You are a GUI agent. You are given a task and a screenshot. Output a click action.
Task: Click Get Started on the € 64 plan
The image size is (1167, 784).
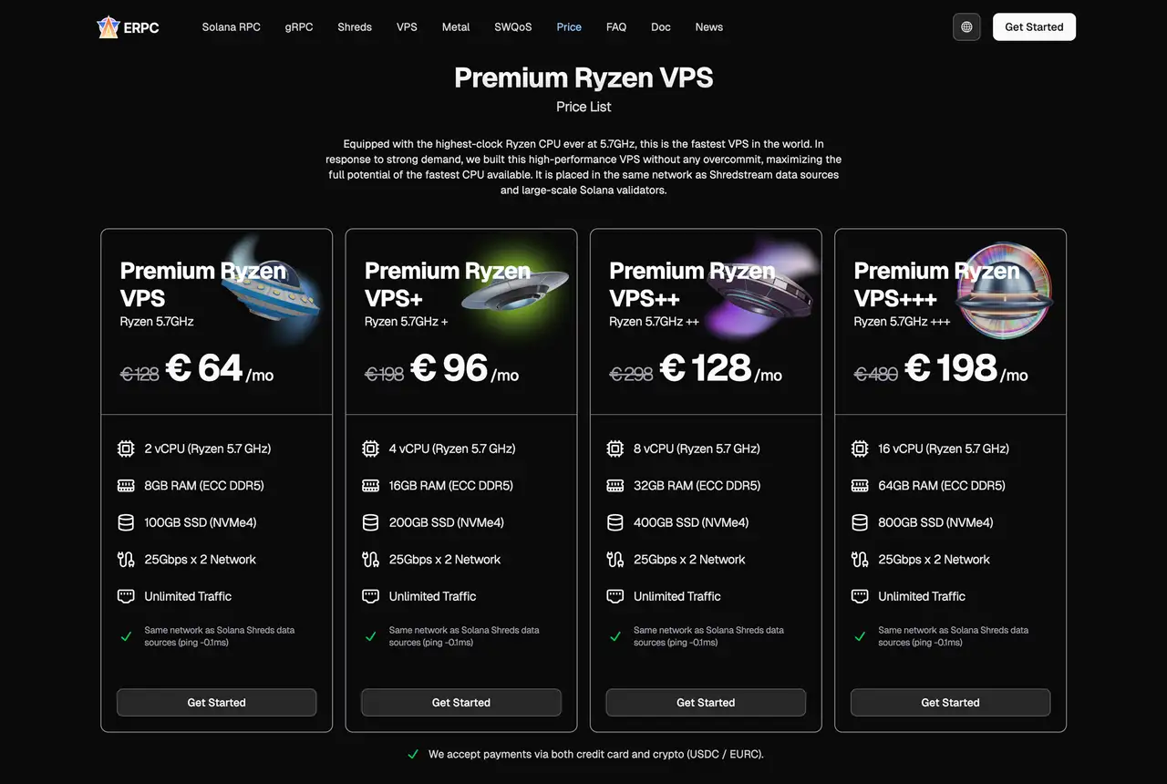[x=216, y=702]
